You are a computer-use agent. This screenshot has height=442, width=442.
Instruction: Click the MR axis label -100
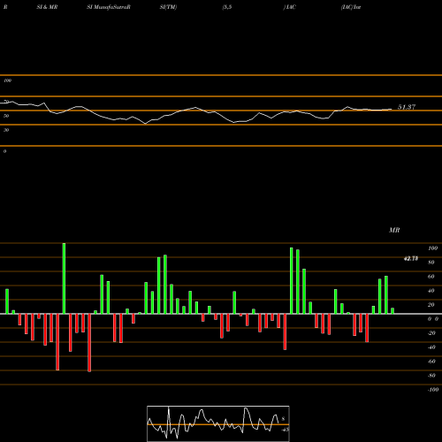[x=433, y=390]
